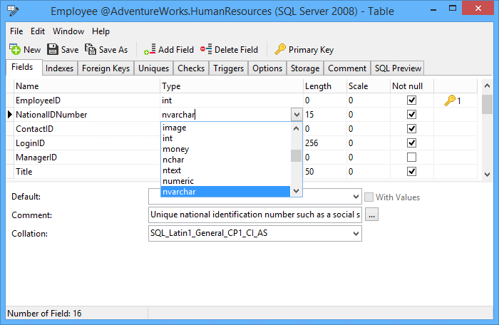Open the Edit menu

coord(38,31)
